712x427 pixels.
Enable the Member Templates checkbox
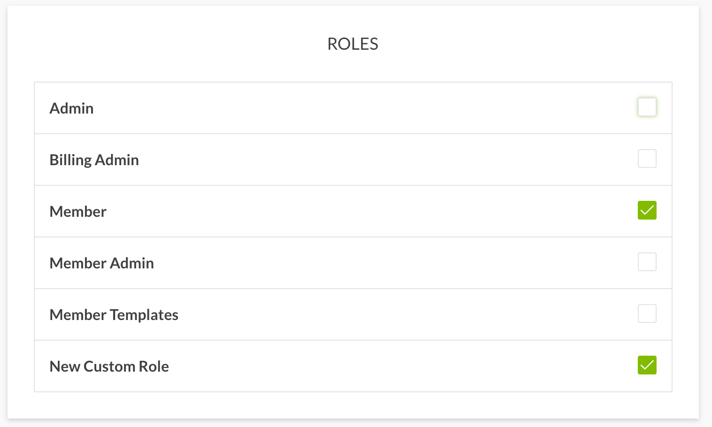click(647, 313)
